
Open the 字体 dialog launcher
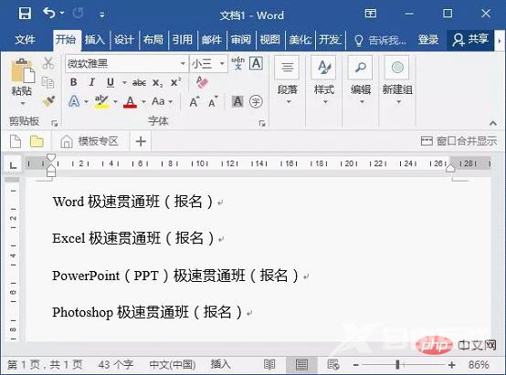[262, 123]
